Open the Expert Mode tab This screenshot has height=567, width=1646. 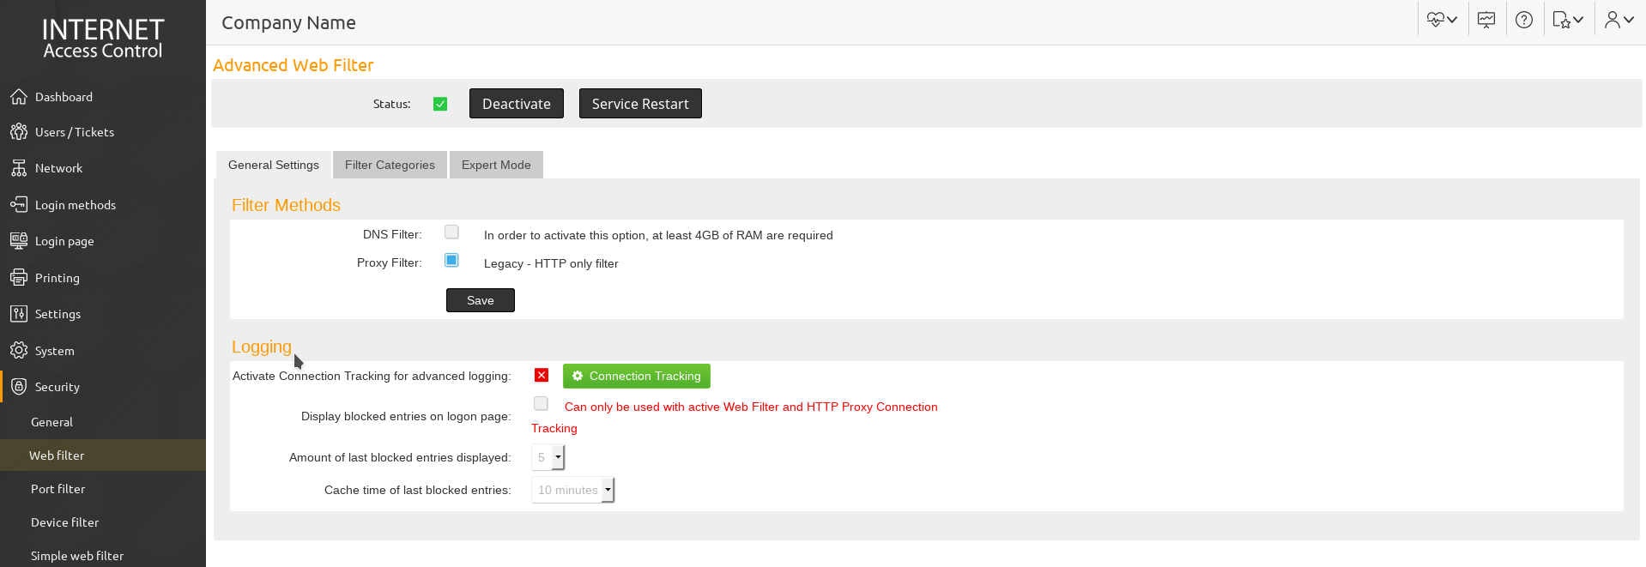pyautogui.click(x=496, y=165)
